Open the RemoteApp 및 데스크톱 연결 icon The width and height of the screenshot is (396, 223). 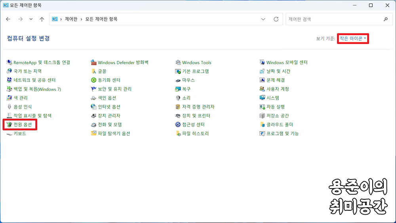click(x=10, y=62)
